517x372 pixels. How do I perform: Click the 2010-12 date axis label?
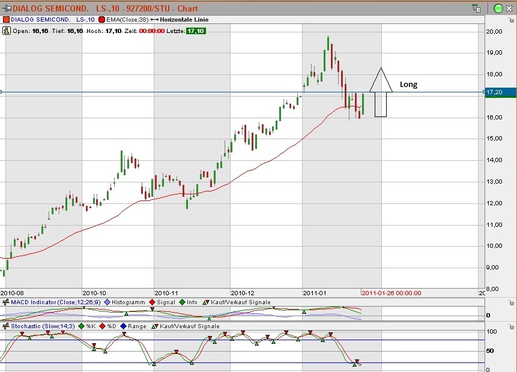243,293
